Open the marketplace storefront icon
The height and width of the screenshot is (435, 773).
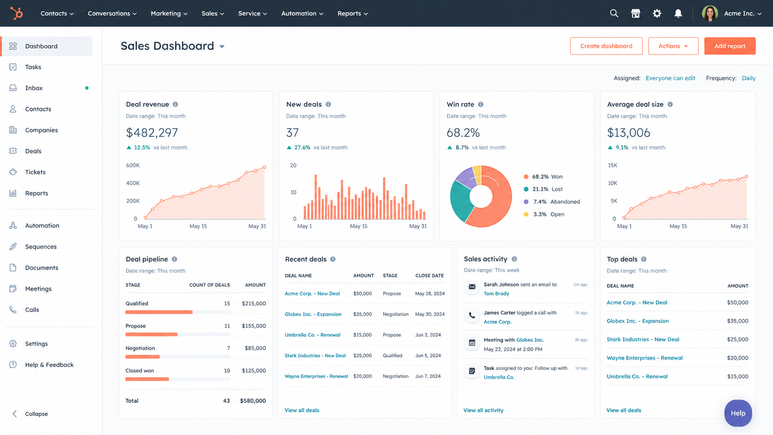tap(636, 13)
